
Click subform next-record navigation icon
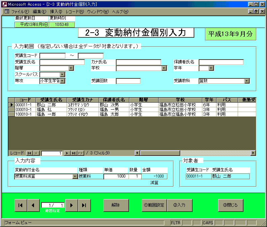(x=67, y=153)
